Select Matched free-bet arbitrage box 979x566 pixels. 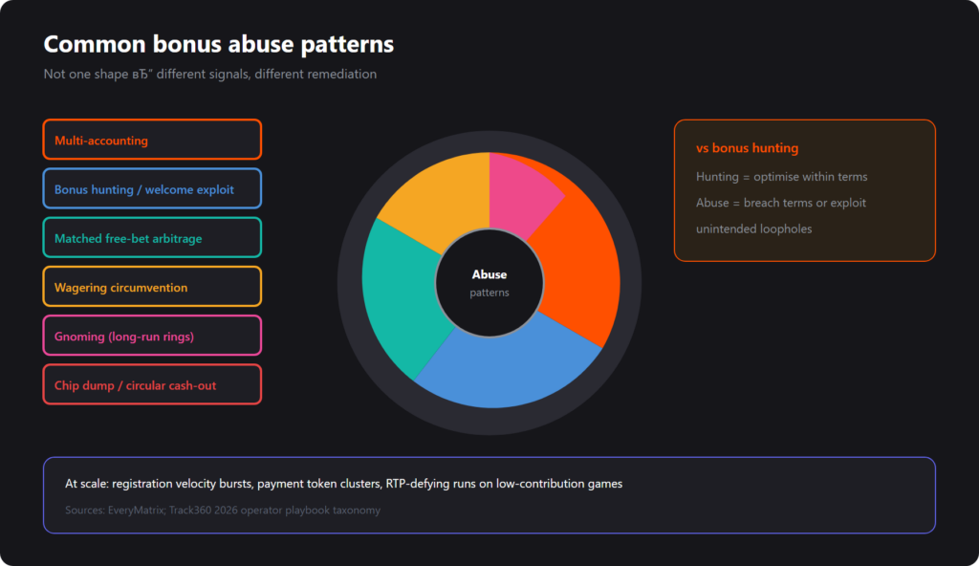[x=152, y=237]
